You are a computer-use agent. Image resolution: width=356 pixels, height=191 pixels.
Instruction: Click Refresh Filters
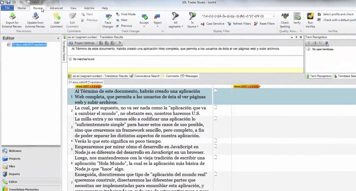[239, 24]
